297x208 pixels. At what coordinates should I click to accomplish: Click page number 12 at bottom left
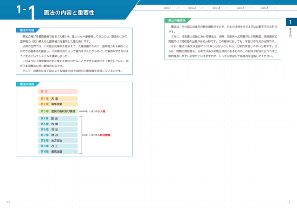[x=8, y=202]
